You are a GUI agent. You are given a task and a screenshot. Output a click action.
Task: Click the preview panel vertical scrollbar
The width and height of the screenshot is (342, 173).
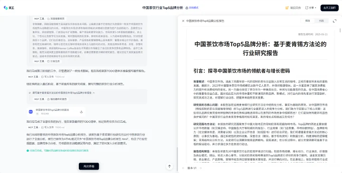click(x=340, y=30)
